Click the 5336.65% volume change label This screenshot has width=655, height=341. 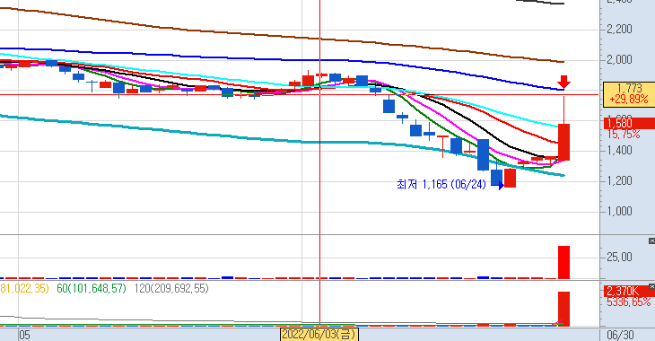[629, 302]
